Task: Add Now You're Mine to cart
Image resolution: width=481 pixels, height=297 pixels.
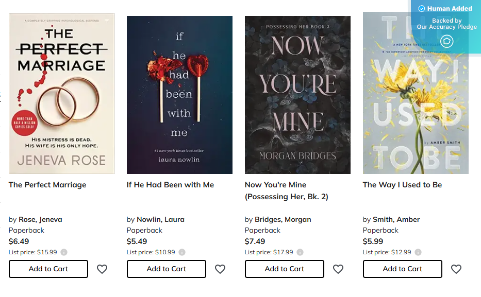Action: 284,269
